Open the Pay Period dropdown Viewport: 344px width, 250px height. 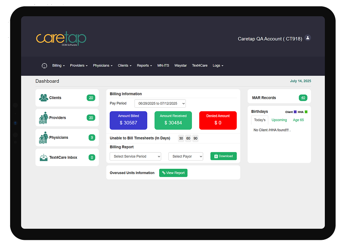point(160,103)
